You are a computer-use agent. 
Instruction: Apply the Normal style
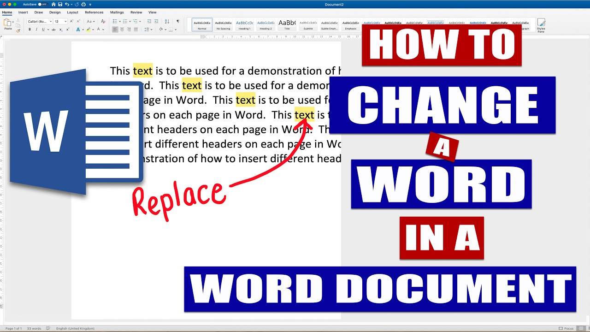[x=202, y=25]
